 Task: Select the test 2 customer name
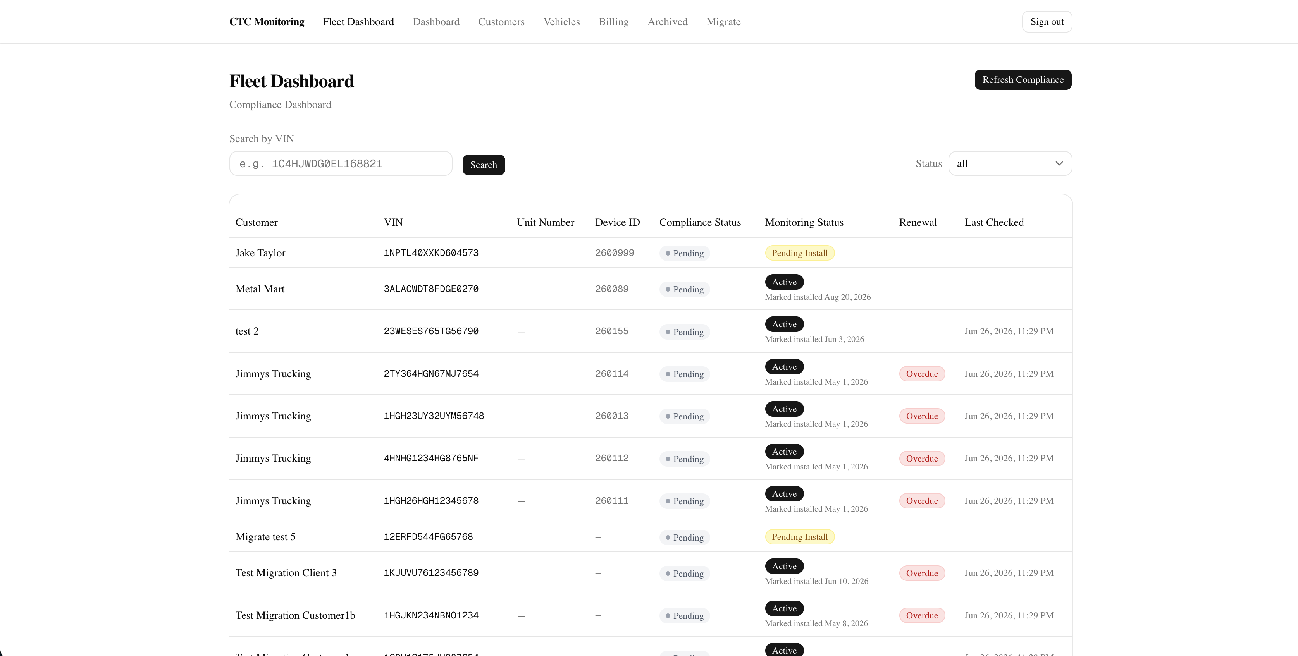[x=247, y=331]
